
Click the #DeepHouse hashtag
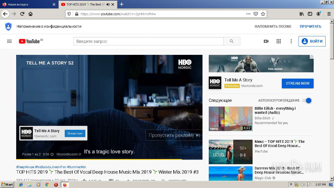25,167
